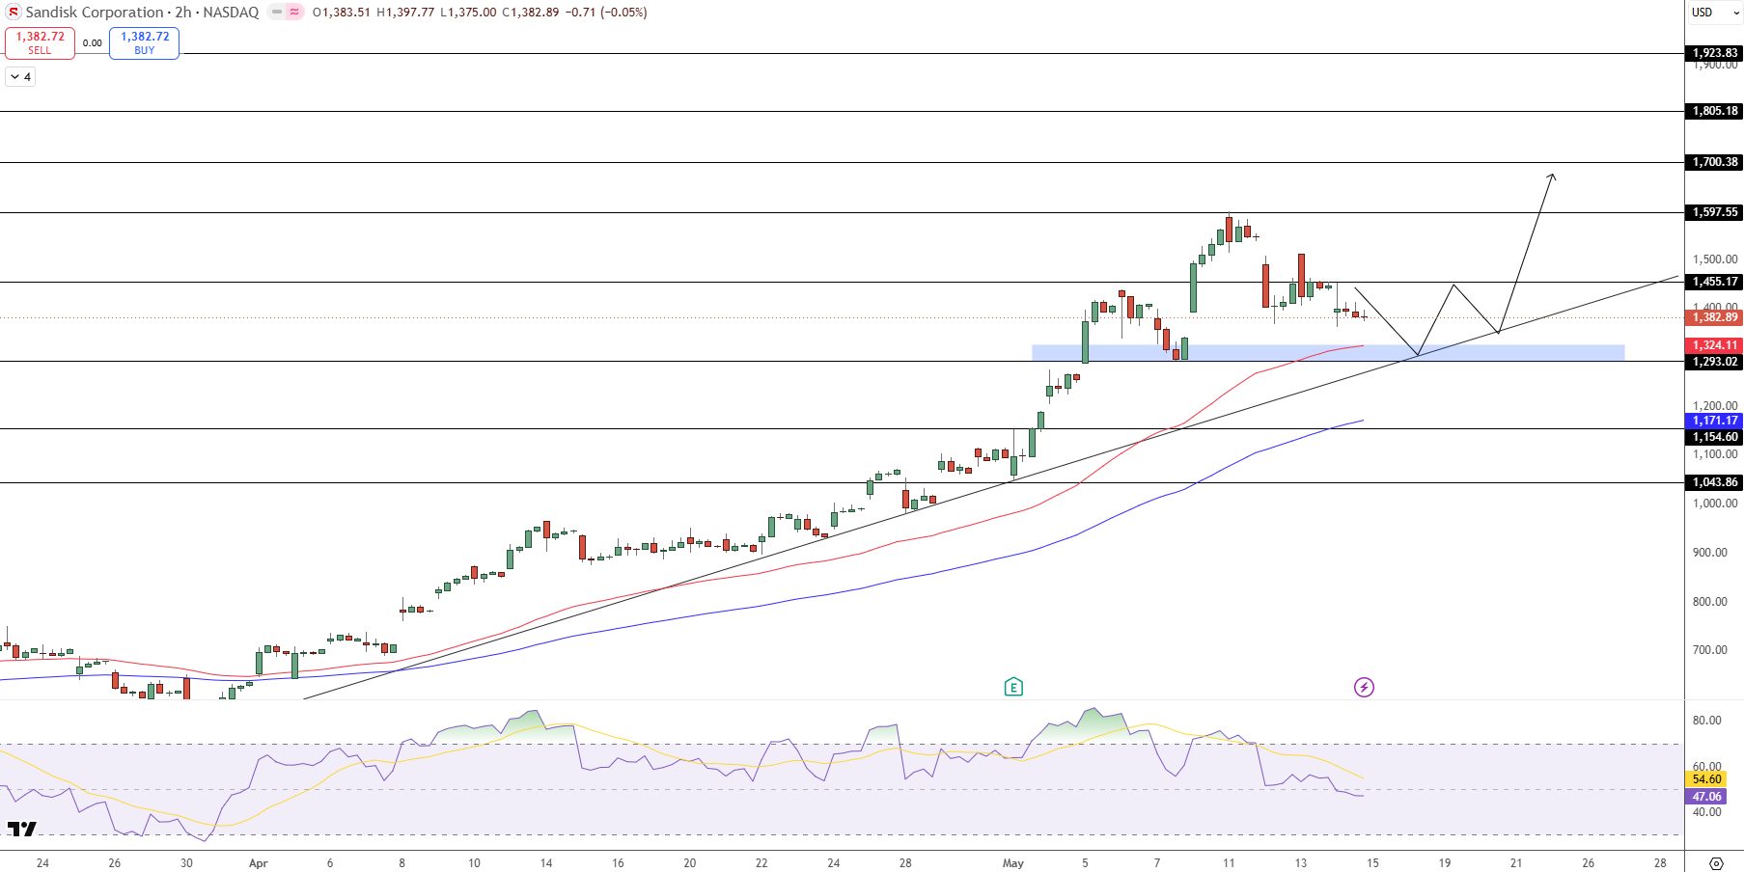Image resolution: width=1744 pixels, height=872 pixels.
Task: Click the Apr date label on time axis
Action: click(258, 863)
